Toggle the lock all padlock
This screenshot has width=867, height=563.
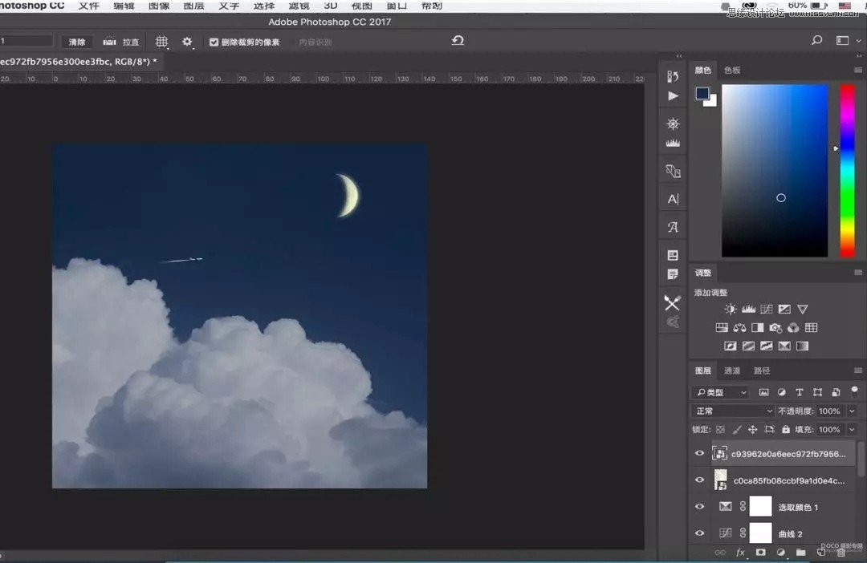coord(786,429)
